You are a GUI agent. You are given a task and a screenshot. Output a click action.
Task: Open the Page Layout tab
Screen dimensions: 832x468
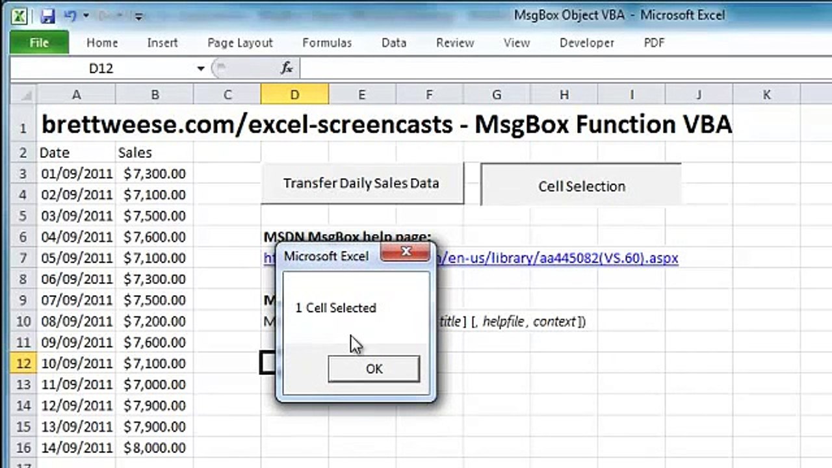(x=240, y=43)
